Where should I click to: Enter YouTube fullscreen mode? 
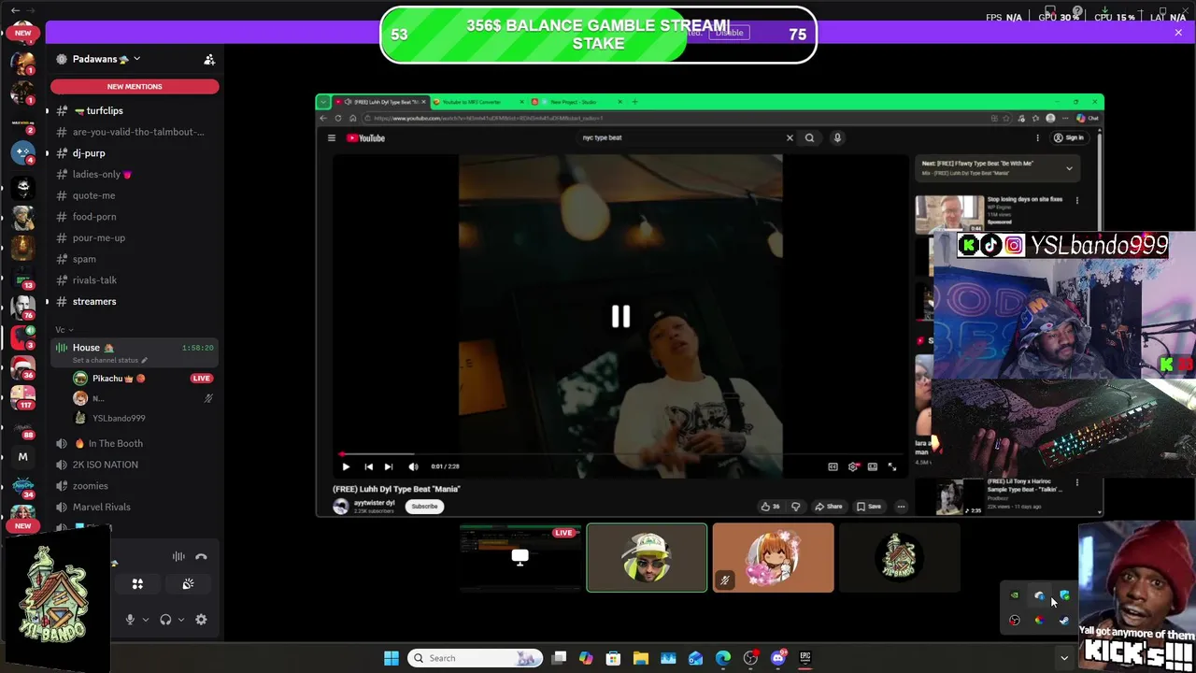[x=892, y=466]
